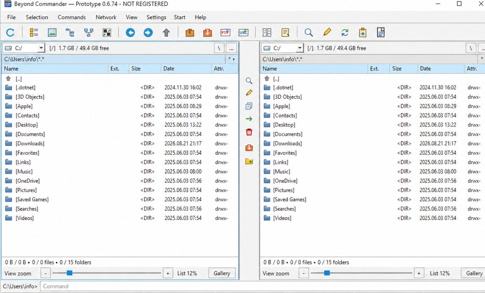Open search with the toolbar magnifier
The image size is (485, 293).
click(x=309, y=33)
